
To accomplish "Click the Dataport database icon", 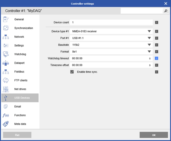I will [6, 63].
